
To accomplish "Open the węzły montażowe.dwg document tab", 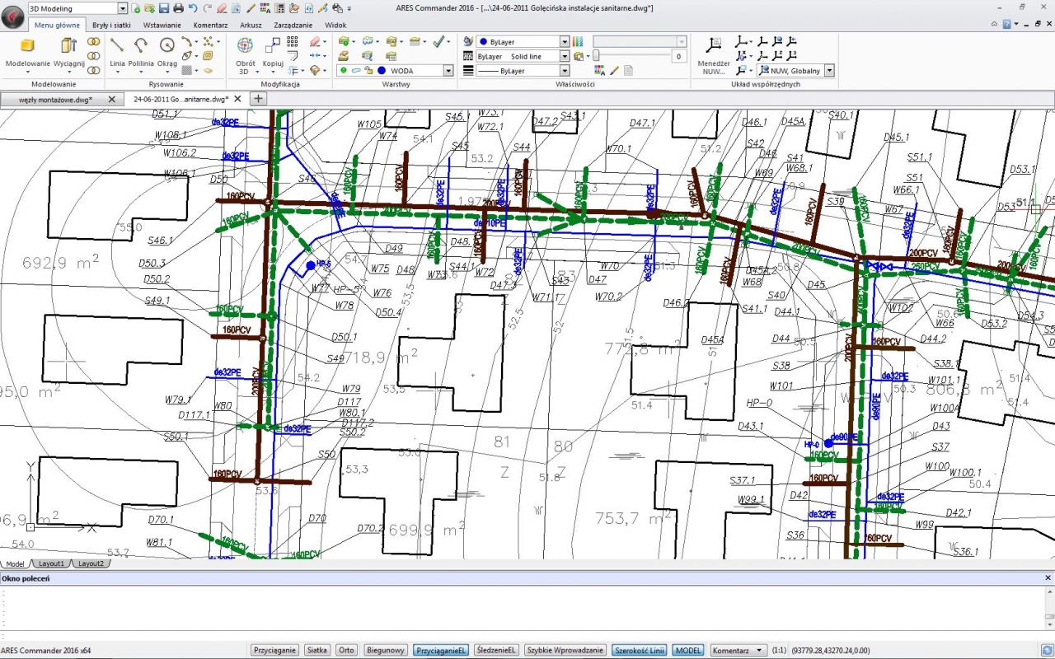I will click(x=56, y=99).
